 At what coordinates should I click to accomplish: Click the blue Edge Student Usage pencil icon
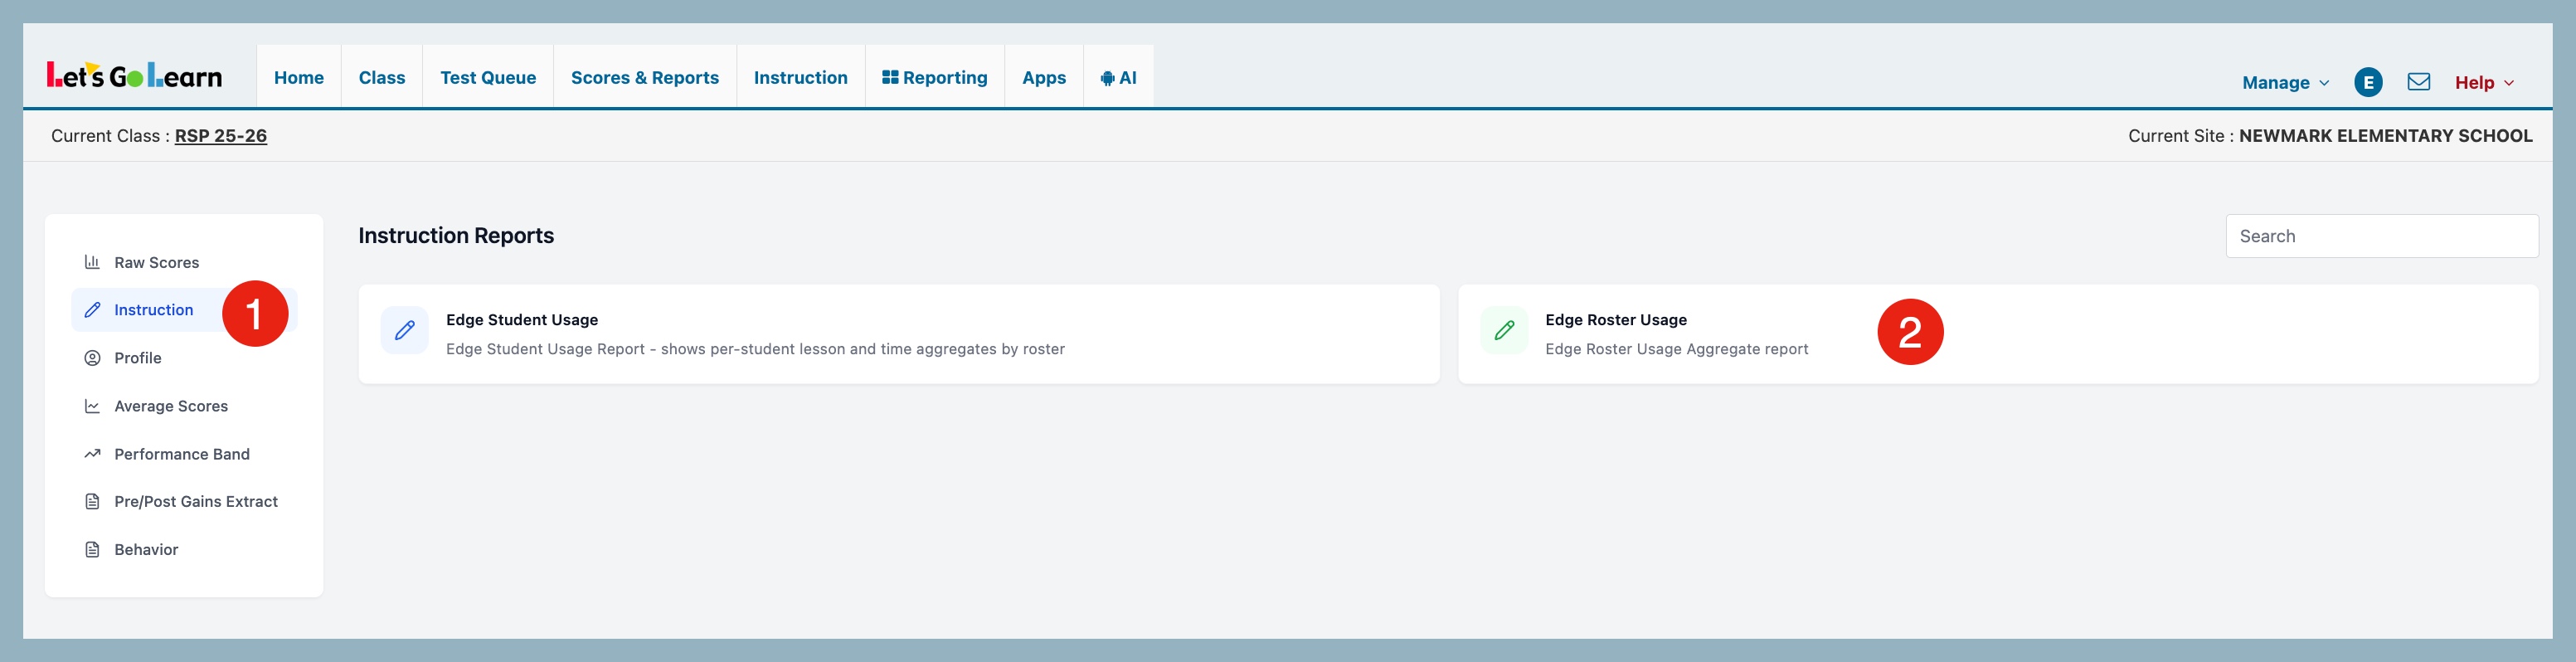coord(405,331)
